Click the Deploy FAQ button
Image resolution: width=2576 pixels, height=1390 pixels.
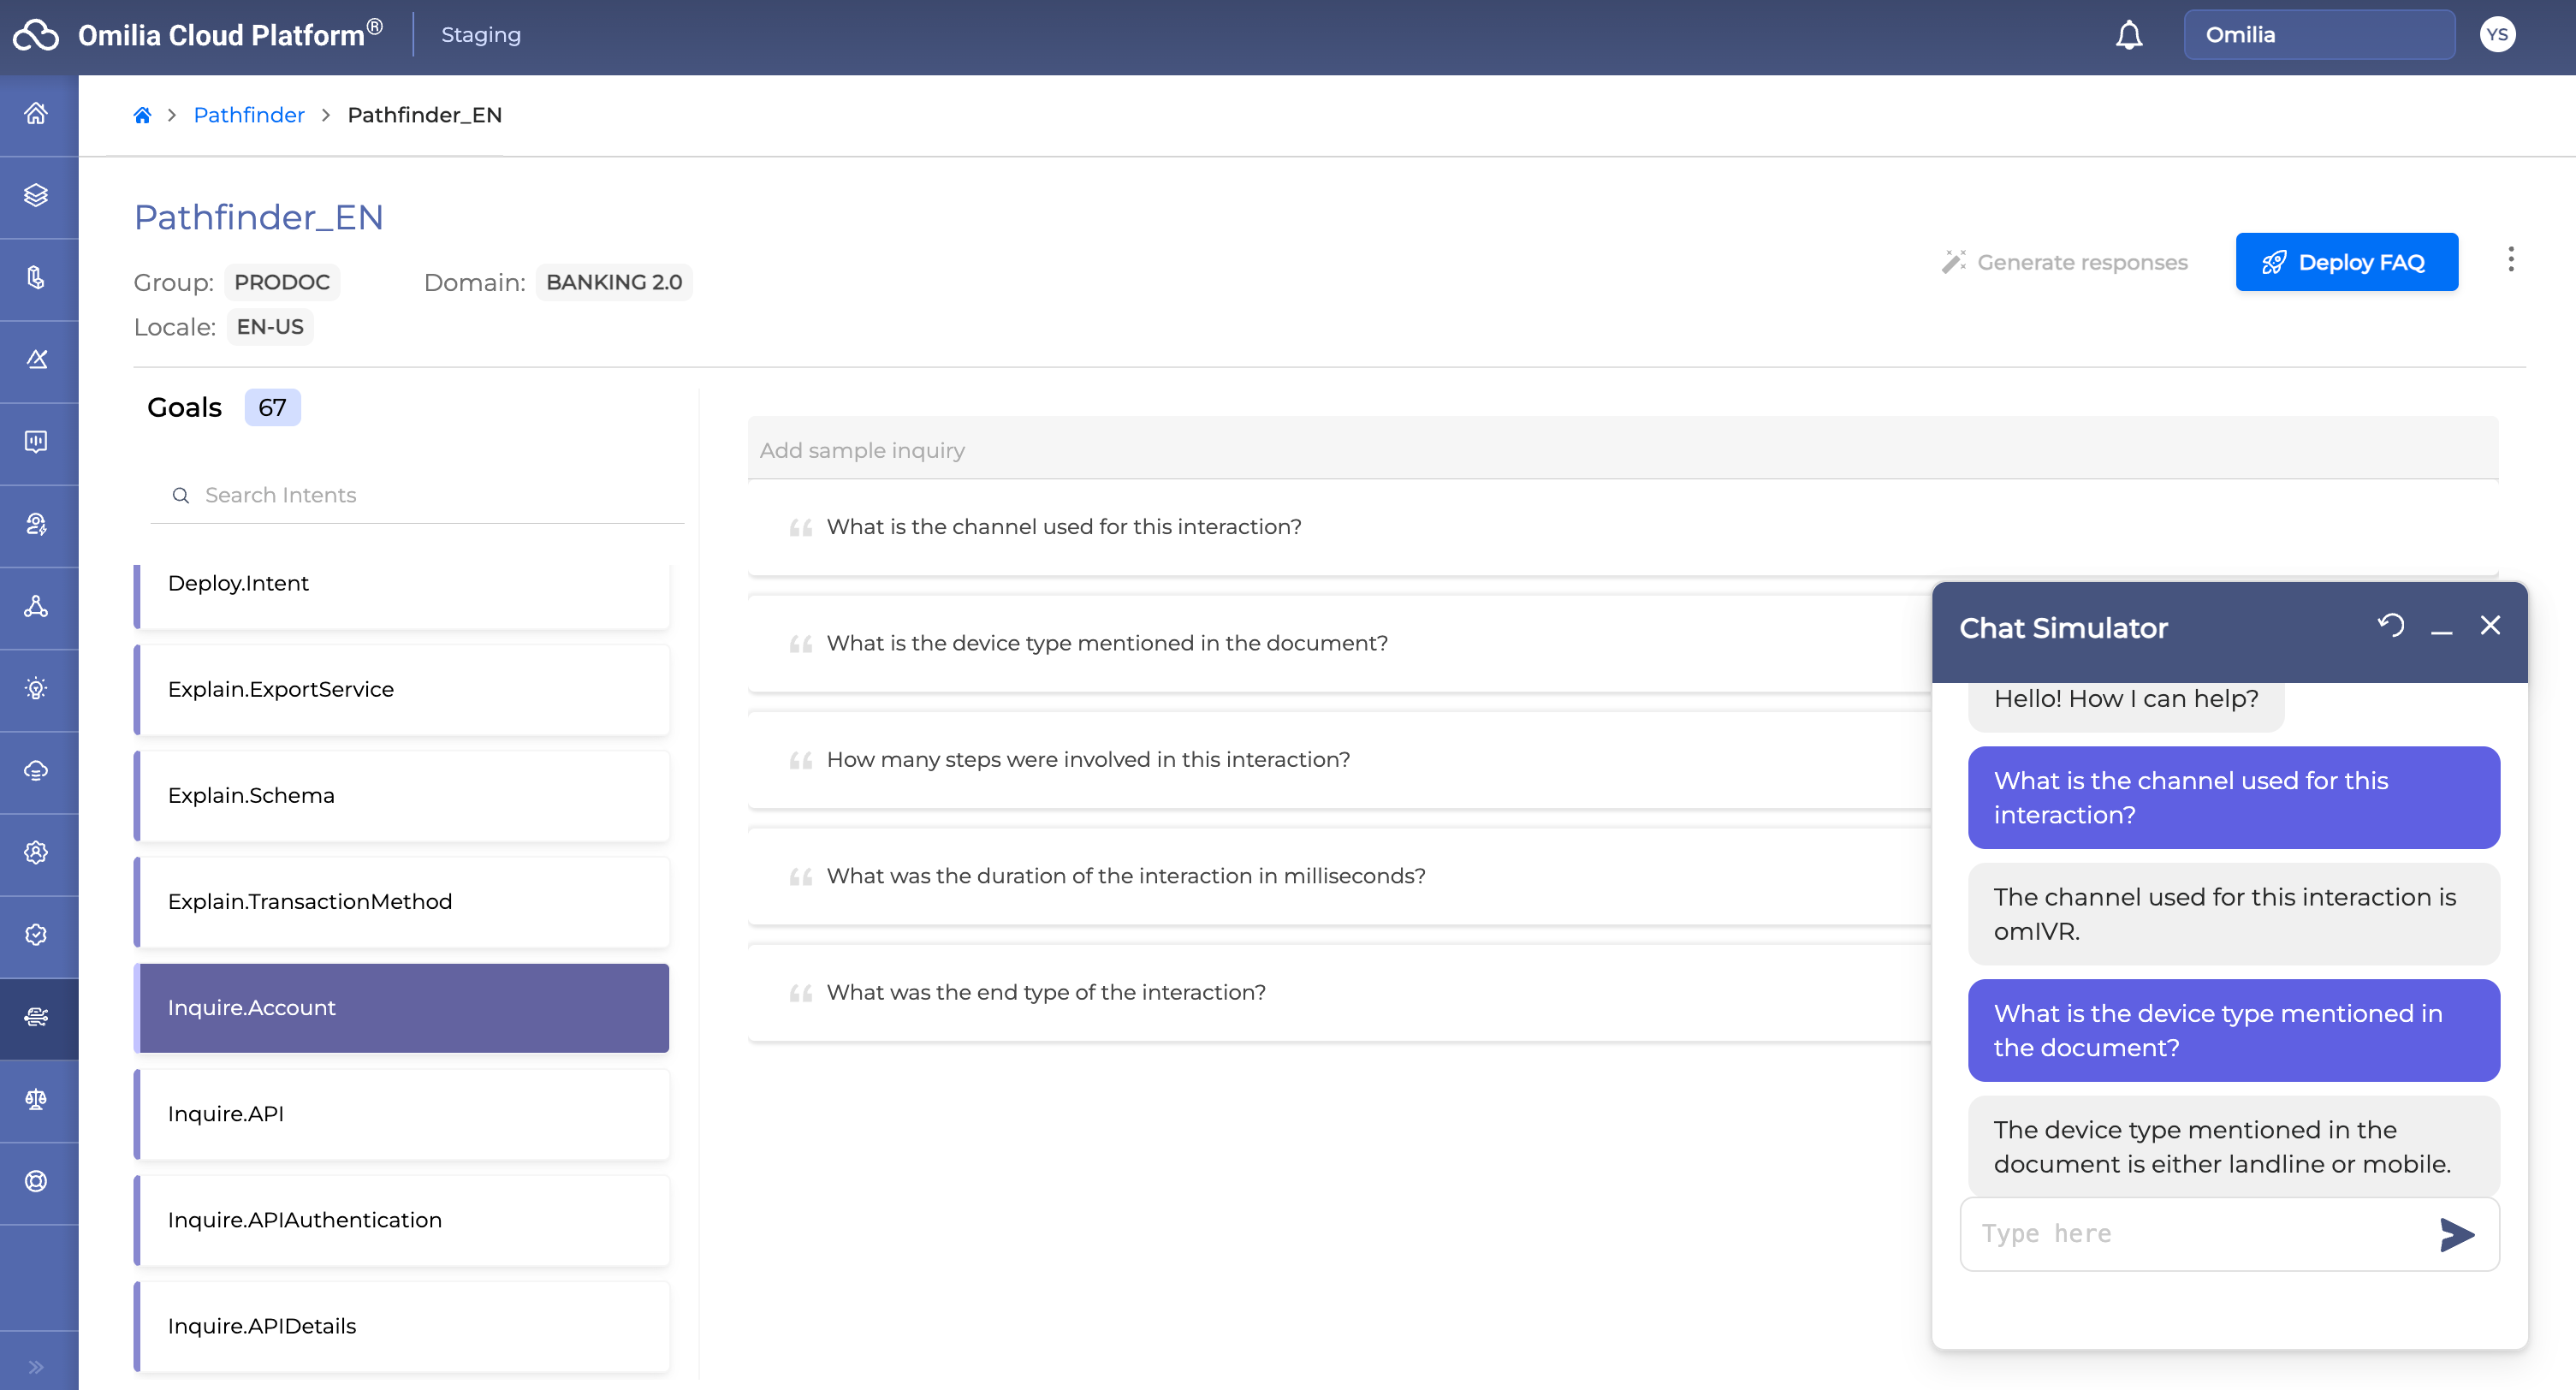click(2346, 262)
